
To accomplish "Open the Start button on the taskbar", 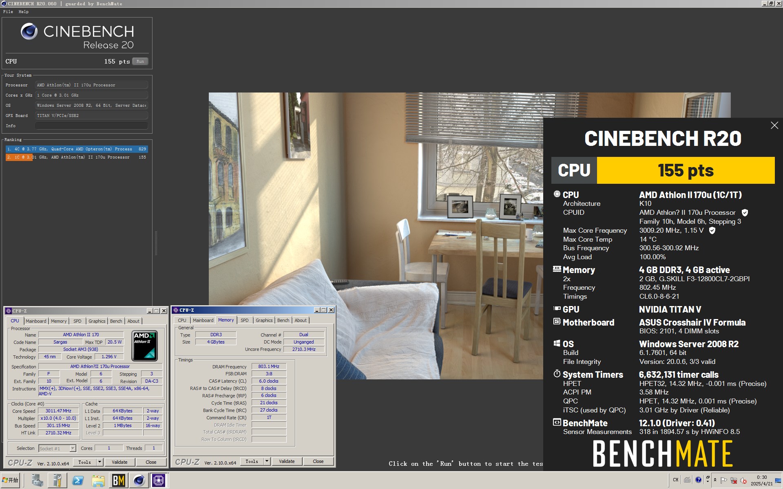I will click(10, 480).
